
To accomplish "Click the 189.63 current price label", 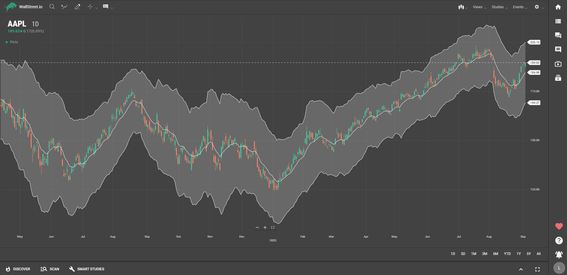I will tap(534, 63).
